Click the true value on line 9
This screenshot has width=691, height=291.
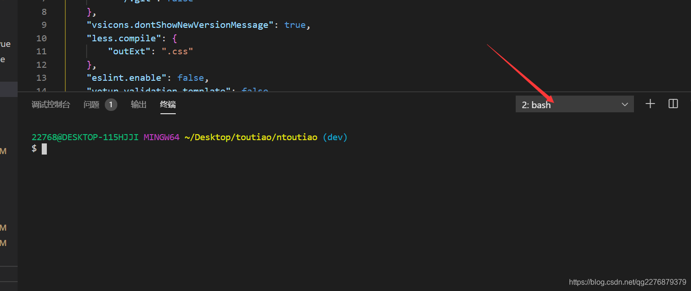pyautogui.click(x=295, y=25)
